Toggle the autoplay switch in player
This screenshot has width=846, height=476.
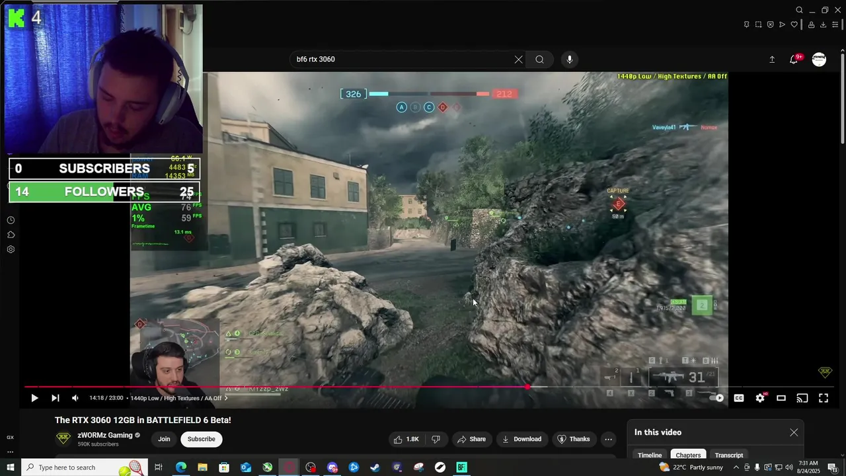tap(716, 398)
